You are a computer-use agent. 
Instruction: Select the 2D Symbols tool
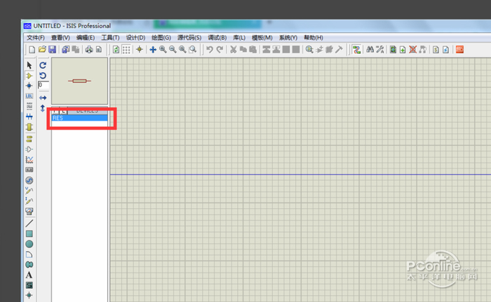29,285
